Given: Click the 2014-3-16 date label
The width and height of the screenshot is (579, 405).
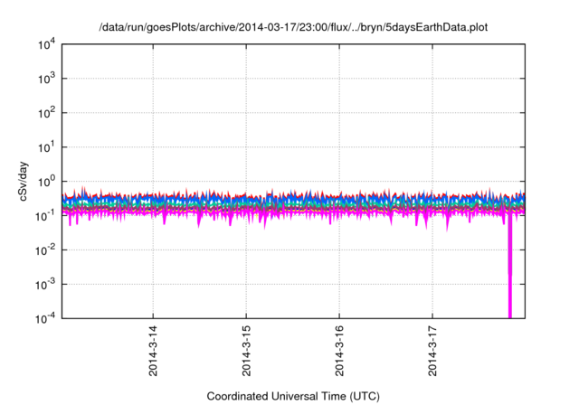Looking at the screenshot, I should click(339, 351).
